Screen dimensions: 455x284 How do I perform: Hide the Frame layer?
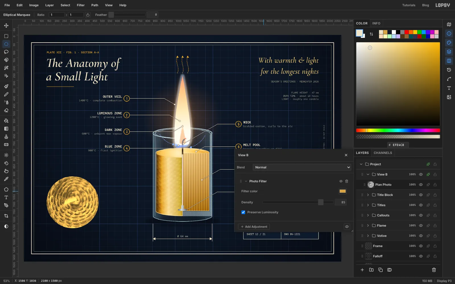[x=421, y=246]
